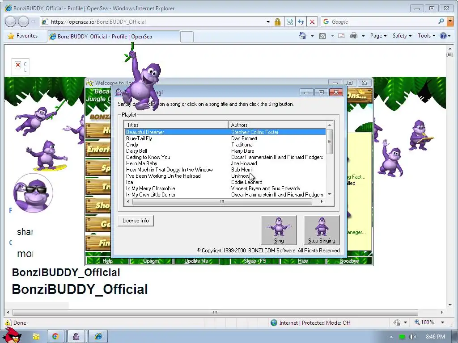Click the Internet Protected Mode zone indicator
The height and width of the screenshot is (343, 458).
pyautogui.click(x=310, y=322)
